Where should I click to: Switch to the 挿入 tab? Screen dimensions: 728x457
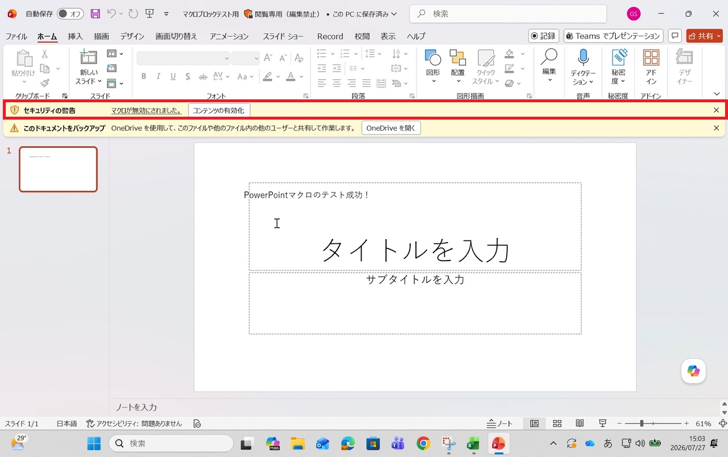point(75,36)
